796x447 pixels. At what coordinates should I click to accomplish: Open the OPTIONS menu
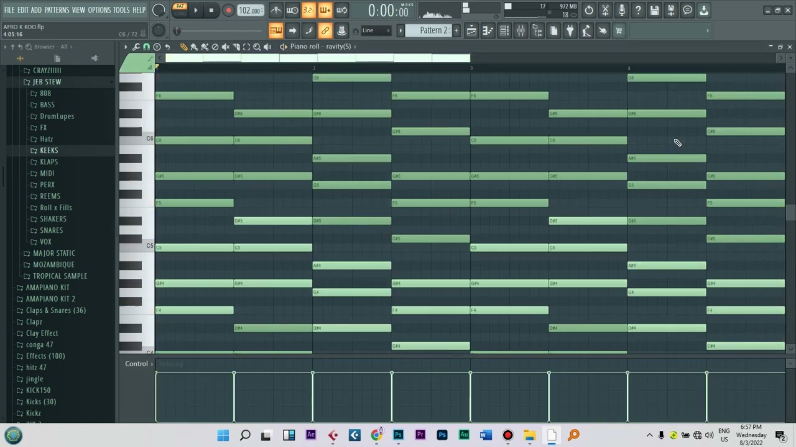[x=99, y=10]
